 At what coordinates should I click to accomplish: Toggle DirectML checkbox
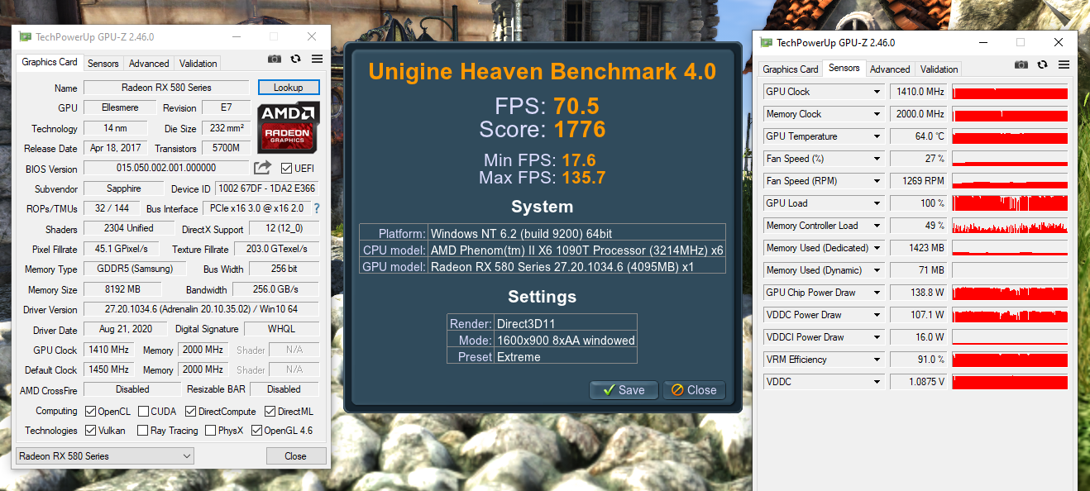[x=270, y=411]
